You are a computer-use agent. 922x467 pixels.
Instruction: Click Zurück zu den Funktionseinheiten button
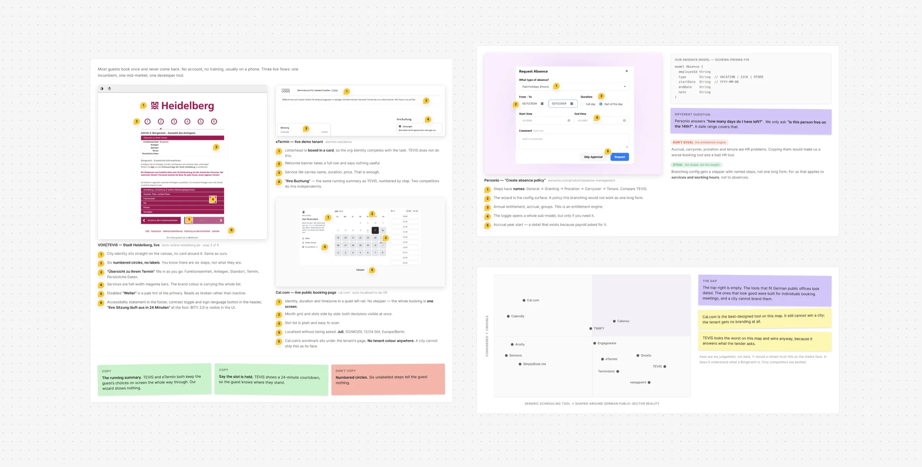coord(161,220)
